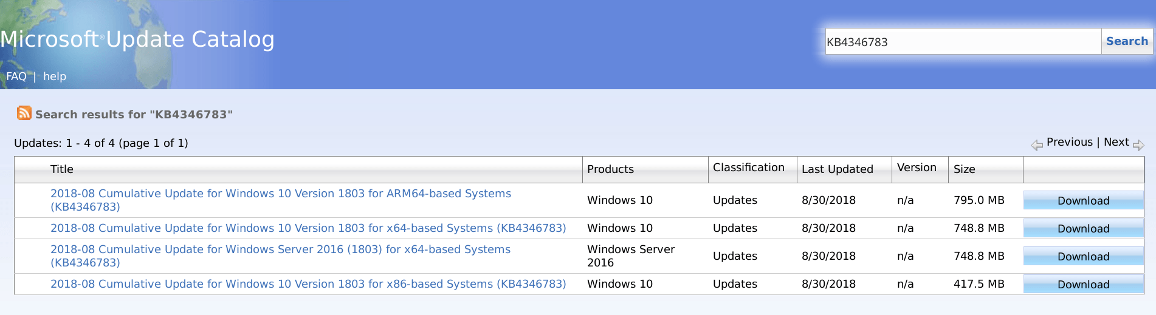The height and width of the screenshot is (315, 1156).
Task: Click the Next page arrow icon
Action: [x=1138, y=145]
